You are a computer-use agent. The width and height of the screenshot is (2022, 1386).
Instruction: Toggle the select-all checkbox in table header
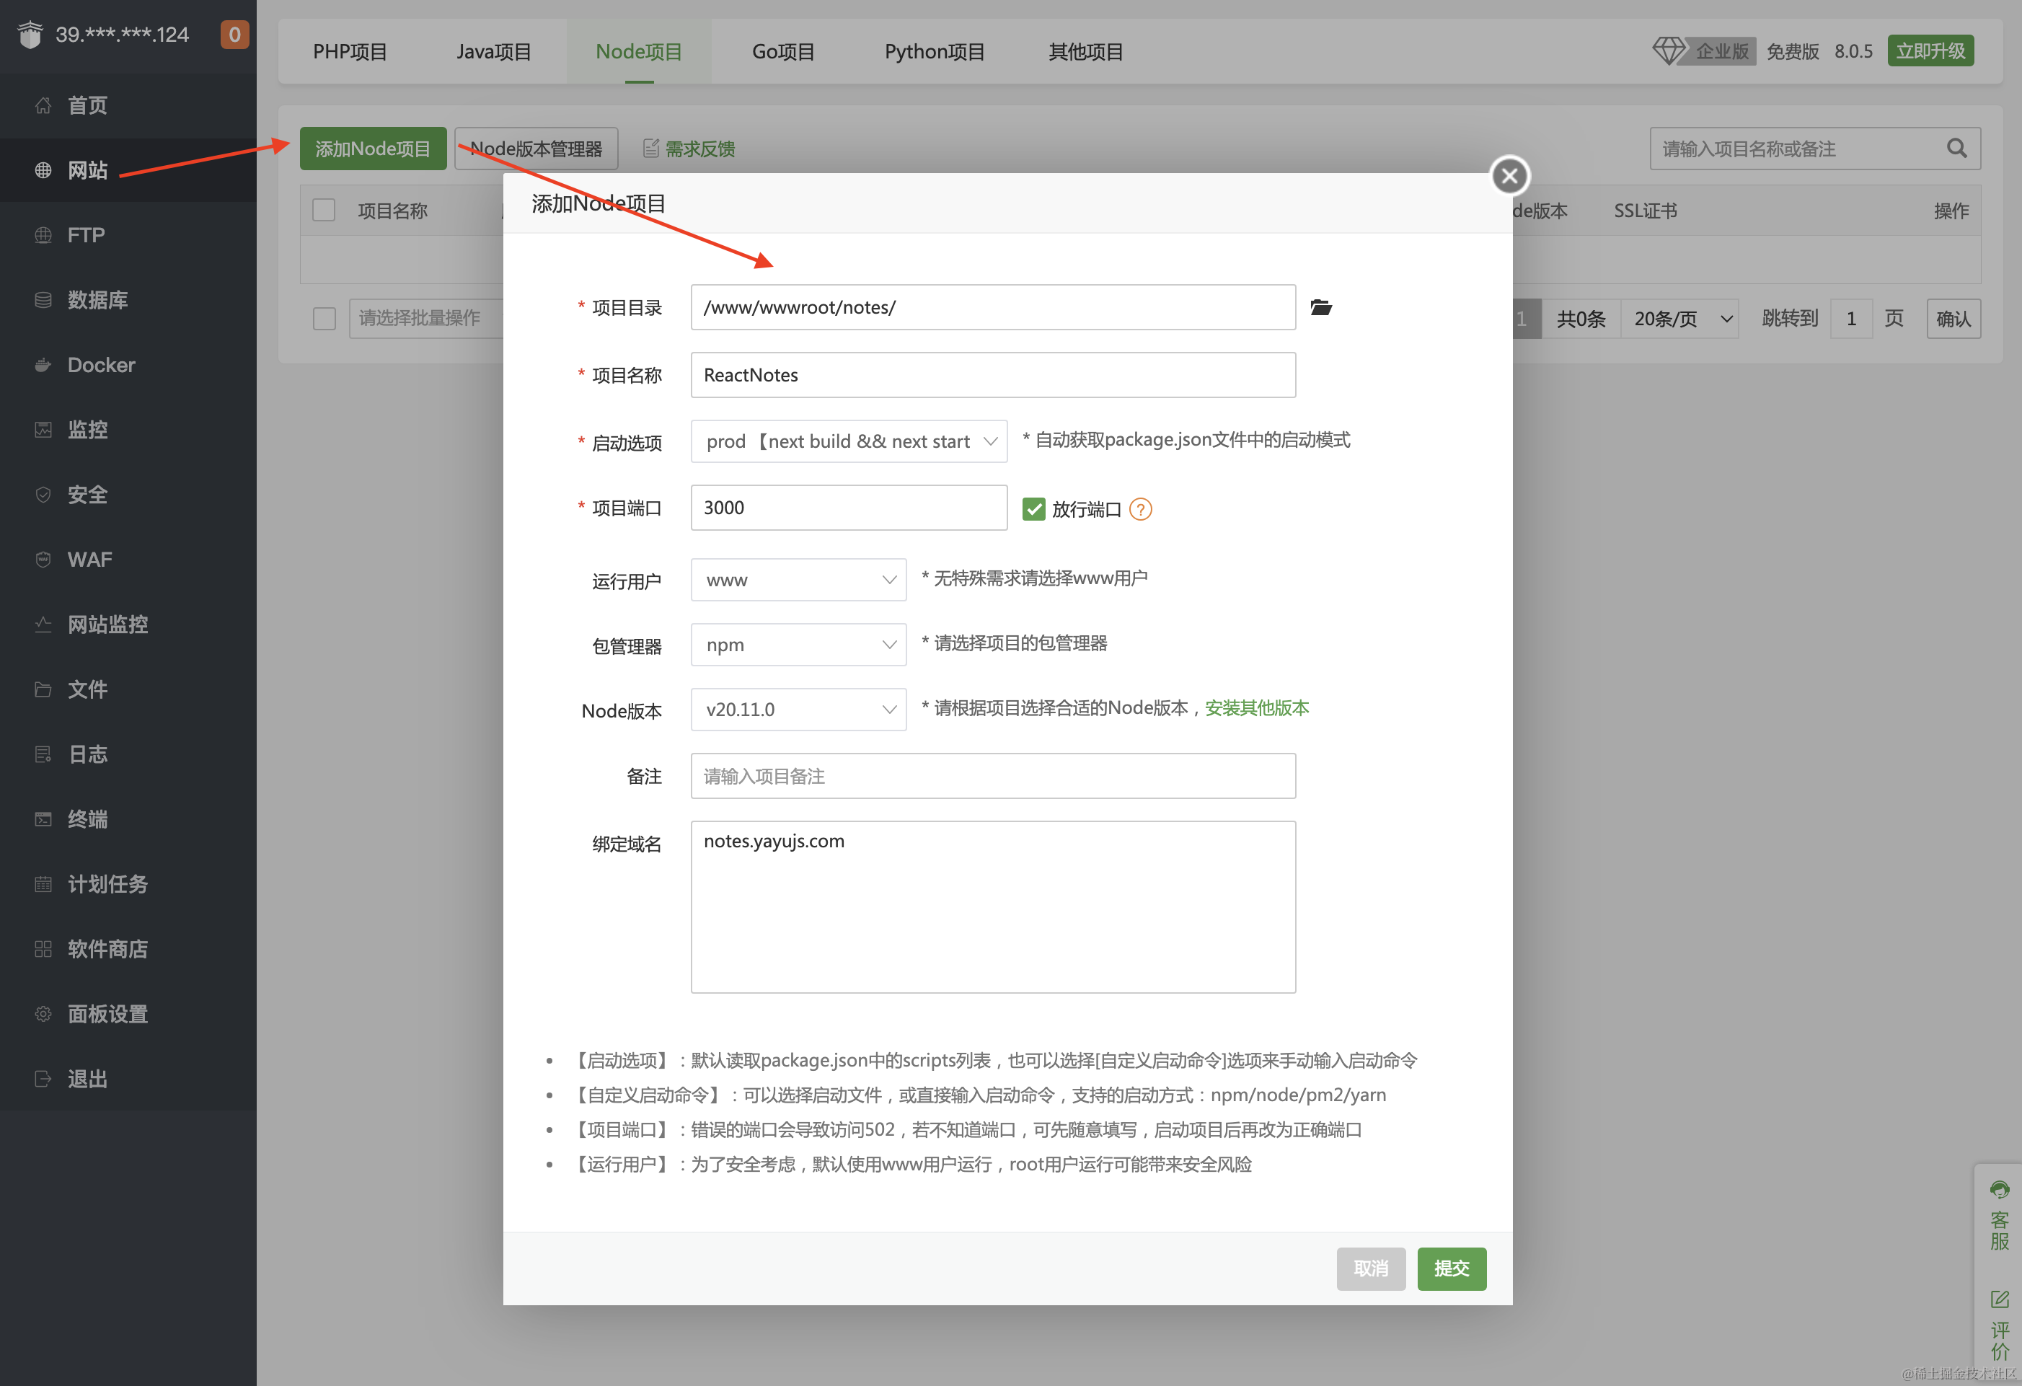(x=324, y=211)
